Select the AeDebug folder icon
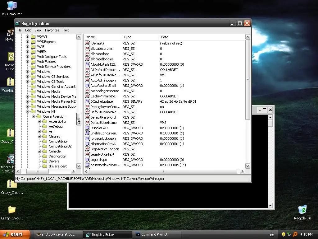This screenshot has height=239, width=318. click(x=45, y=126)
